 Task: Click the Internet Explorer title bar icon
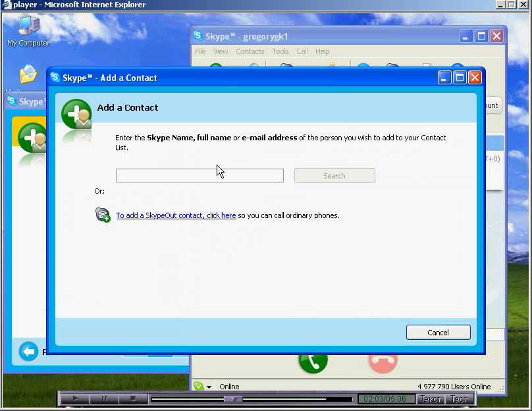pyautogui.click(x=7, y=5)
